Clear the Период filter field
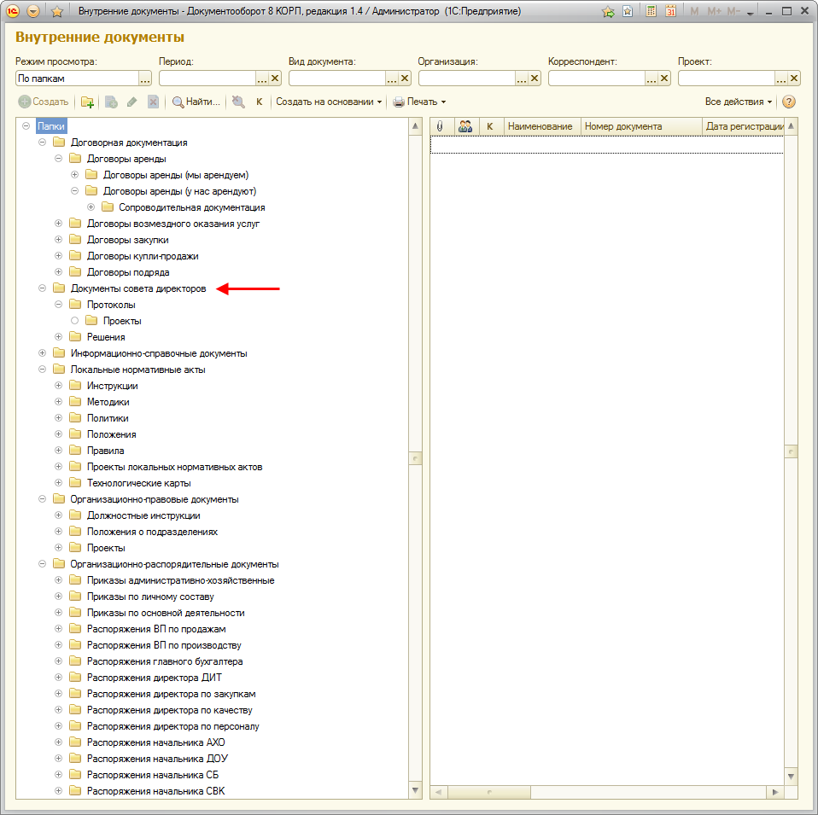This screenshot has height=815, width=818. pos(275,79)
